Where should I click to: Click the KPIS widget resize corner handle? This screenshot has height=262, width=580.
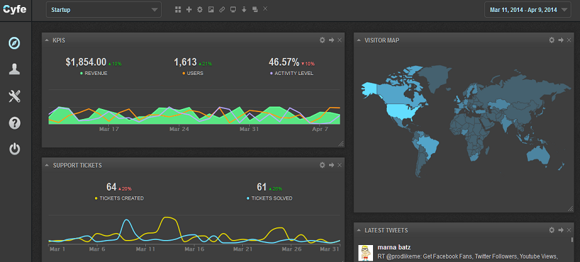(x=341, y=144)
